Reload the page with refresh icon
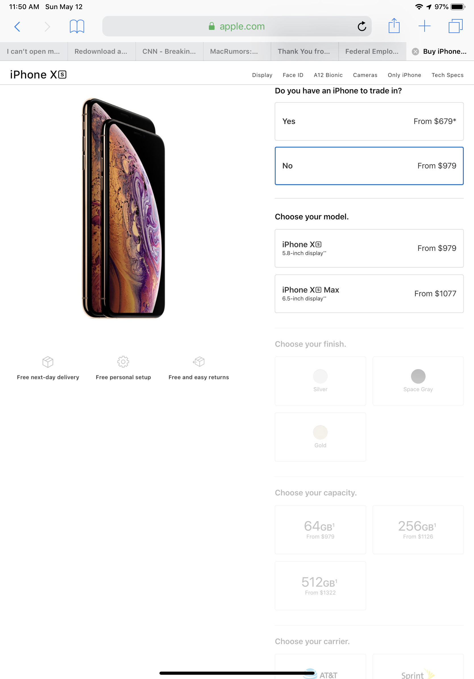This screenshot has height=679, width=474. [x=362, y=26]
